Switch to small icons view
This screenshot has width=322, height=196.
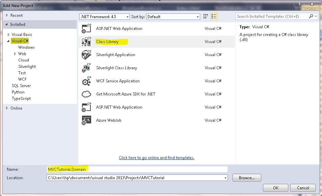click(206, 16)
